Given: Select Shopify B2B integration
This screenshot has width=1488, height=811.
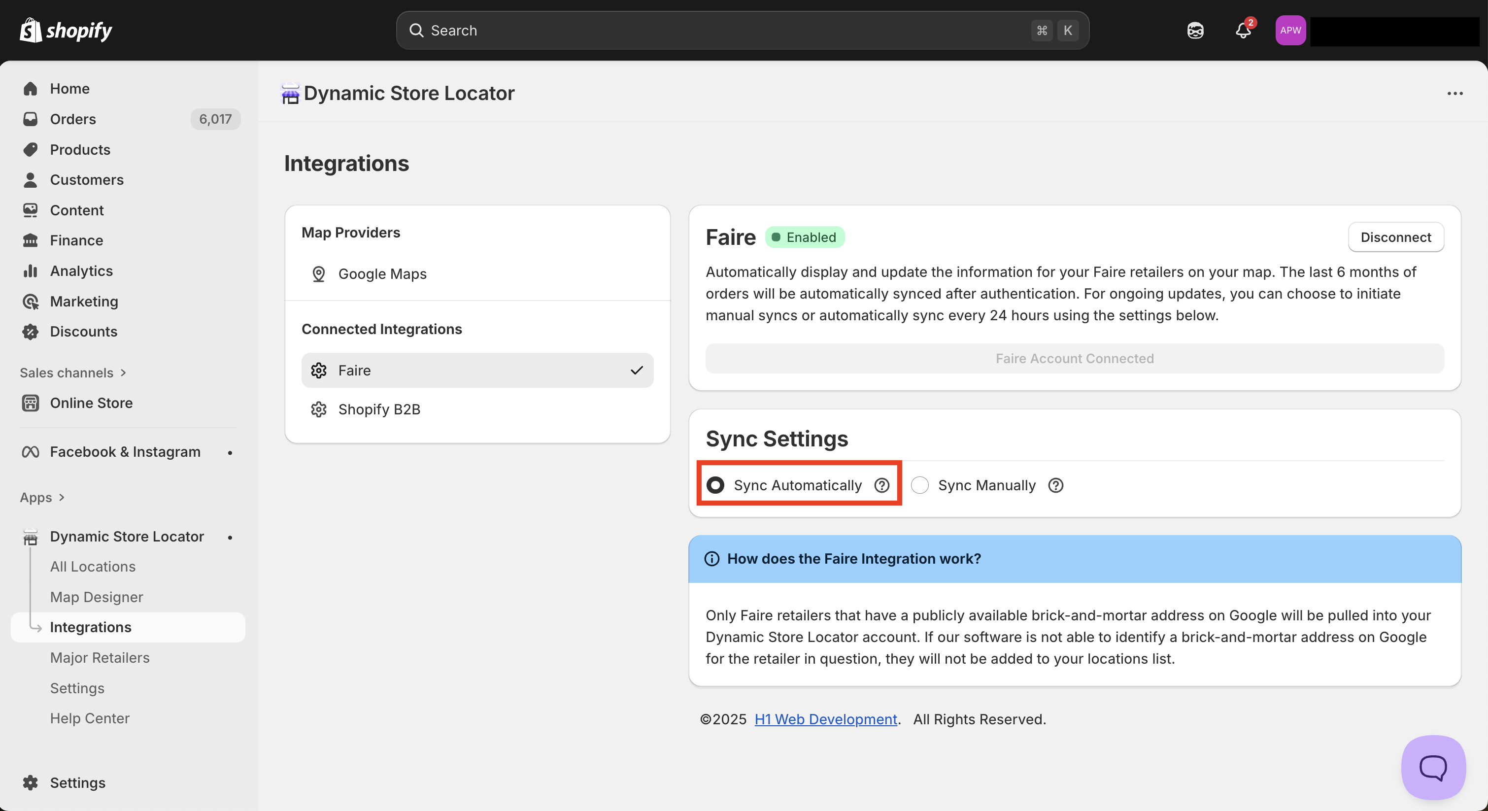Looking at the screenshot, I should tap(379, 409).
